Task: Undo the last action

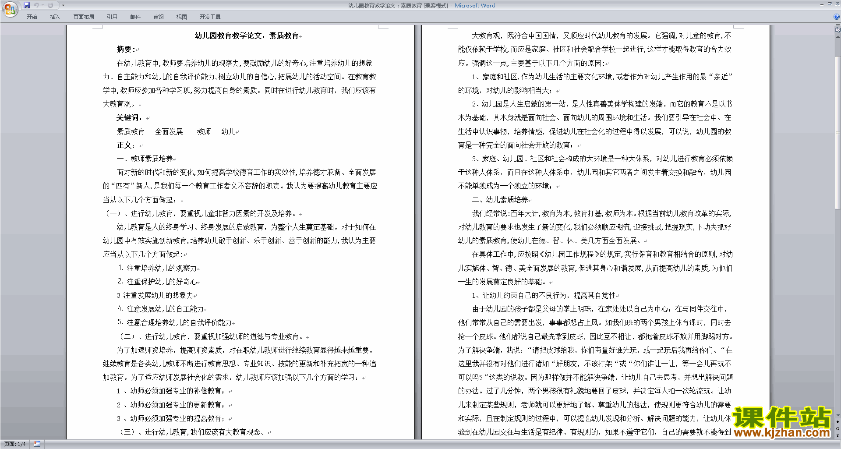Action: pyautogui.click(x=36, y=5)
